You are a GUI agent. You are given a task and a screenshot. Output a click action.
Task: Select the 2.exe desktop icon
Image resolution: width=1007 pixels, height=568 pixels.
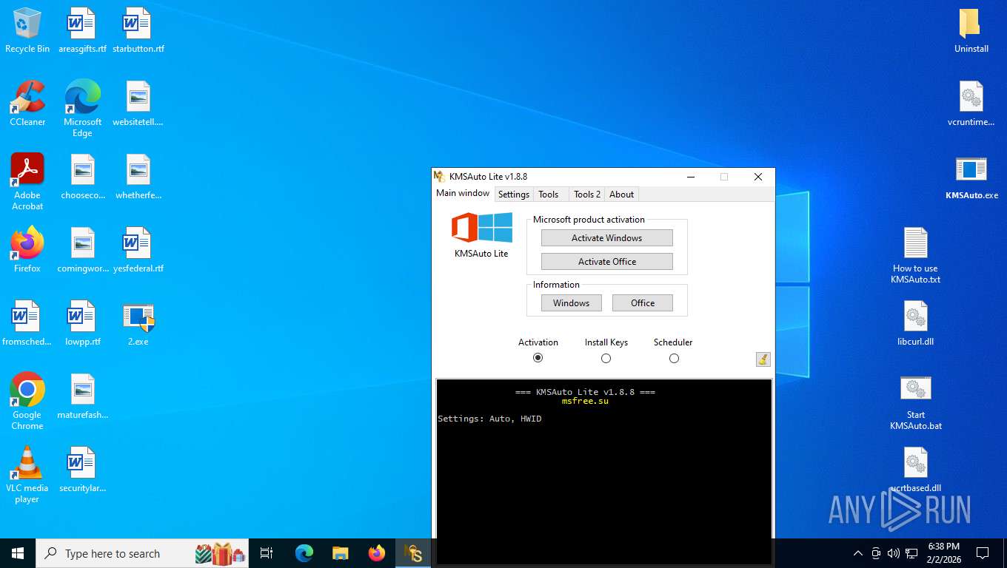[x=138, y=323]
